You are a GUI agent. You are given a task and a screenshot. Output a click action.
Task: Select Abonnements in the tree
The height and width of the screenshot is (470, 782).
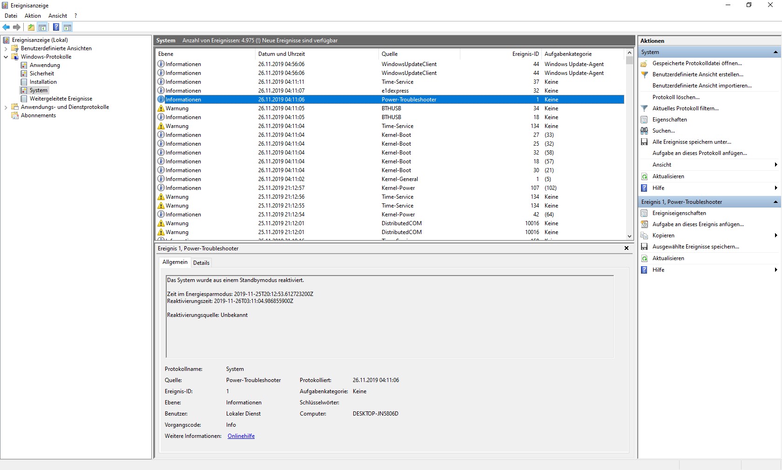(x=38, y=115)
